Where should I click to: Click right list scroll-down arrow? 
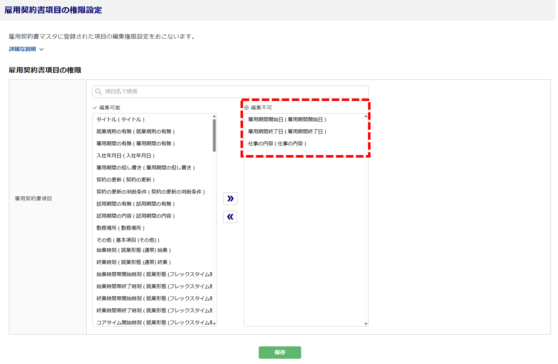tap(366, 323)
